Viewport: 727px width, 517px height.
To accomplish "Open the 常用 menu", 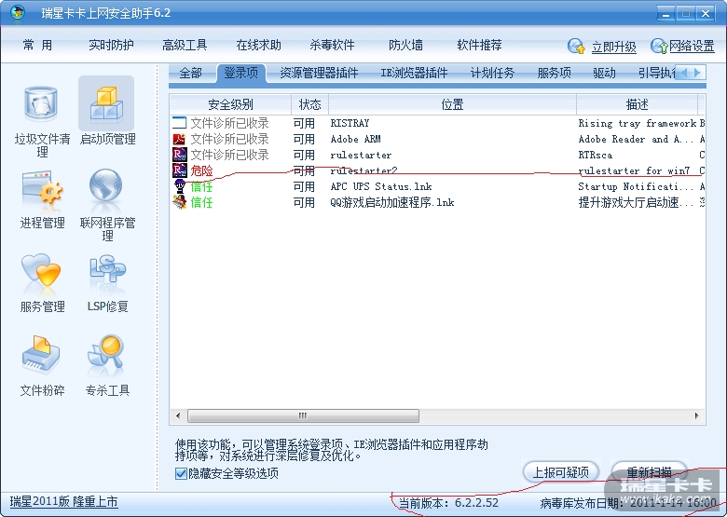I will [37, 45].
